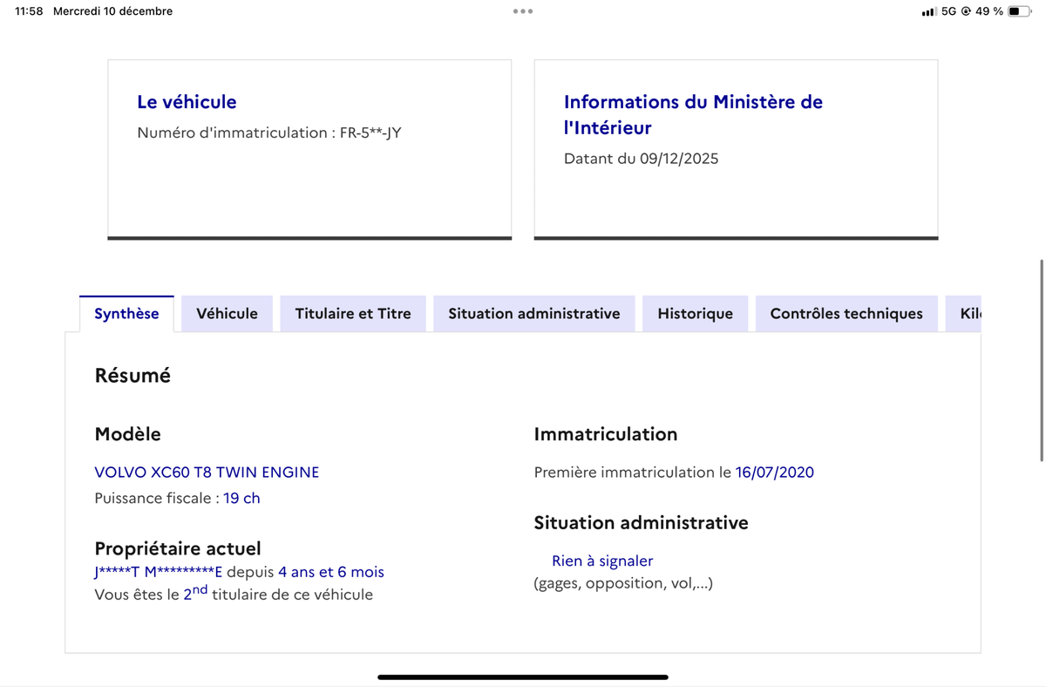Tap the orientation lock status icon

(966, 11)
